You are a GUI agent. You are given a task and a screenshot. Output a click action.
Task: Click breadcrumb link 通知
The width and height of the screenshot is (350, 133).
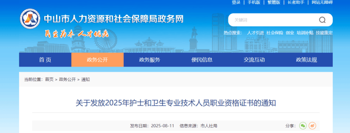pyautogui.click(x=86, y=80)
